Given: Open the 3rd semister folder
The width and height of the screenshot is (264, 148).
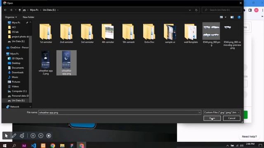Looking at the screenshot, I should (87, 34).
